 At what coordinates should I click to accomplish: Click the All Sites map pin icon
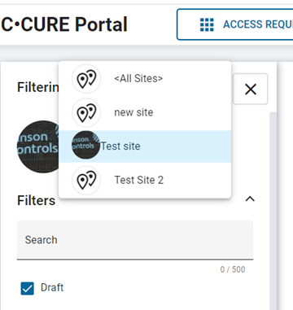[x=86, y=79]
